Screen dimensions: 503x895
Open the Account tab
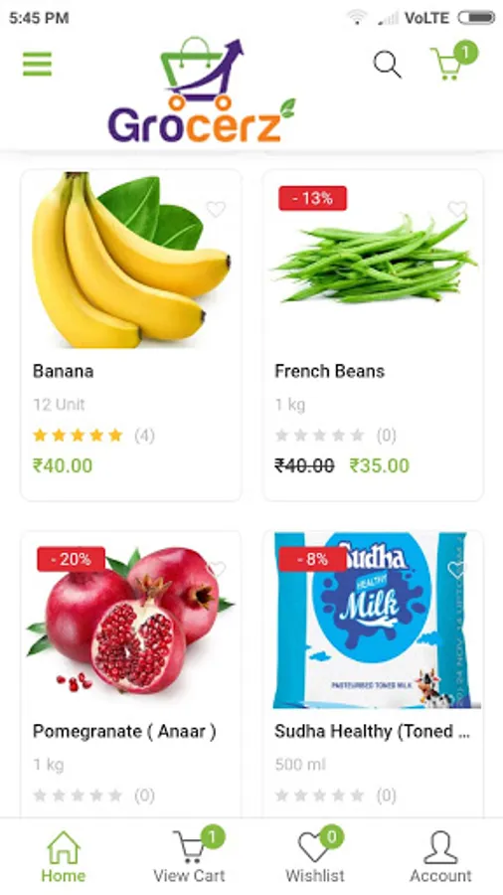click(440, 857)
